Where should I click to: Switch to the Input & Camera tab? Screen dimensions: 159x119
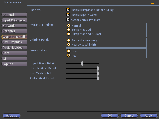(14, 20)
